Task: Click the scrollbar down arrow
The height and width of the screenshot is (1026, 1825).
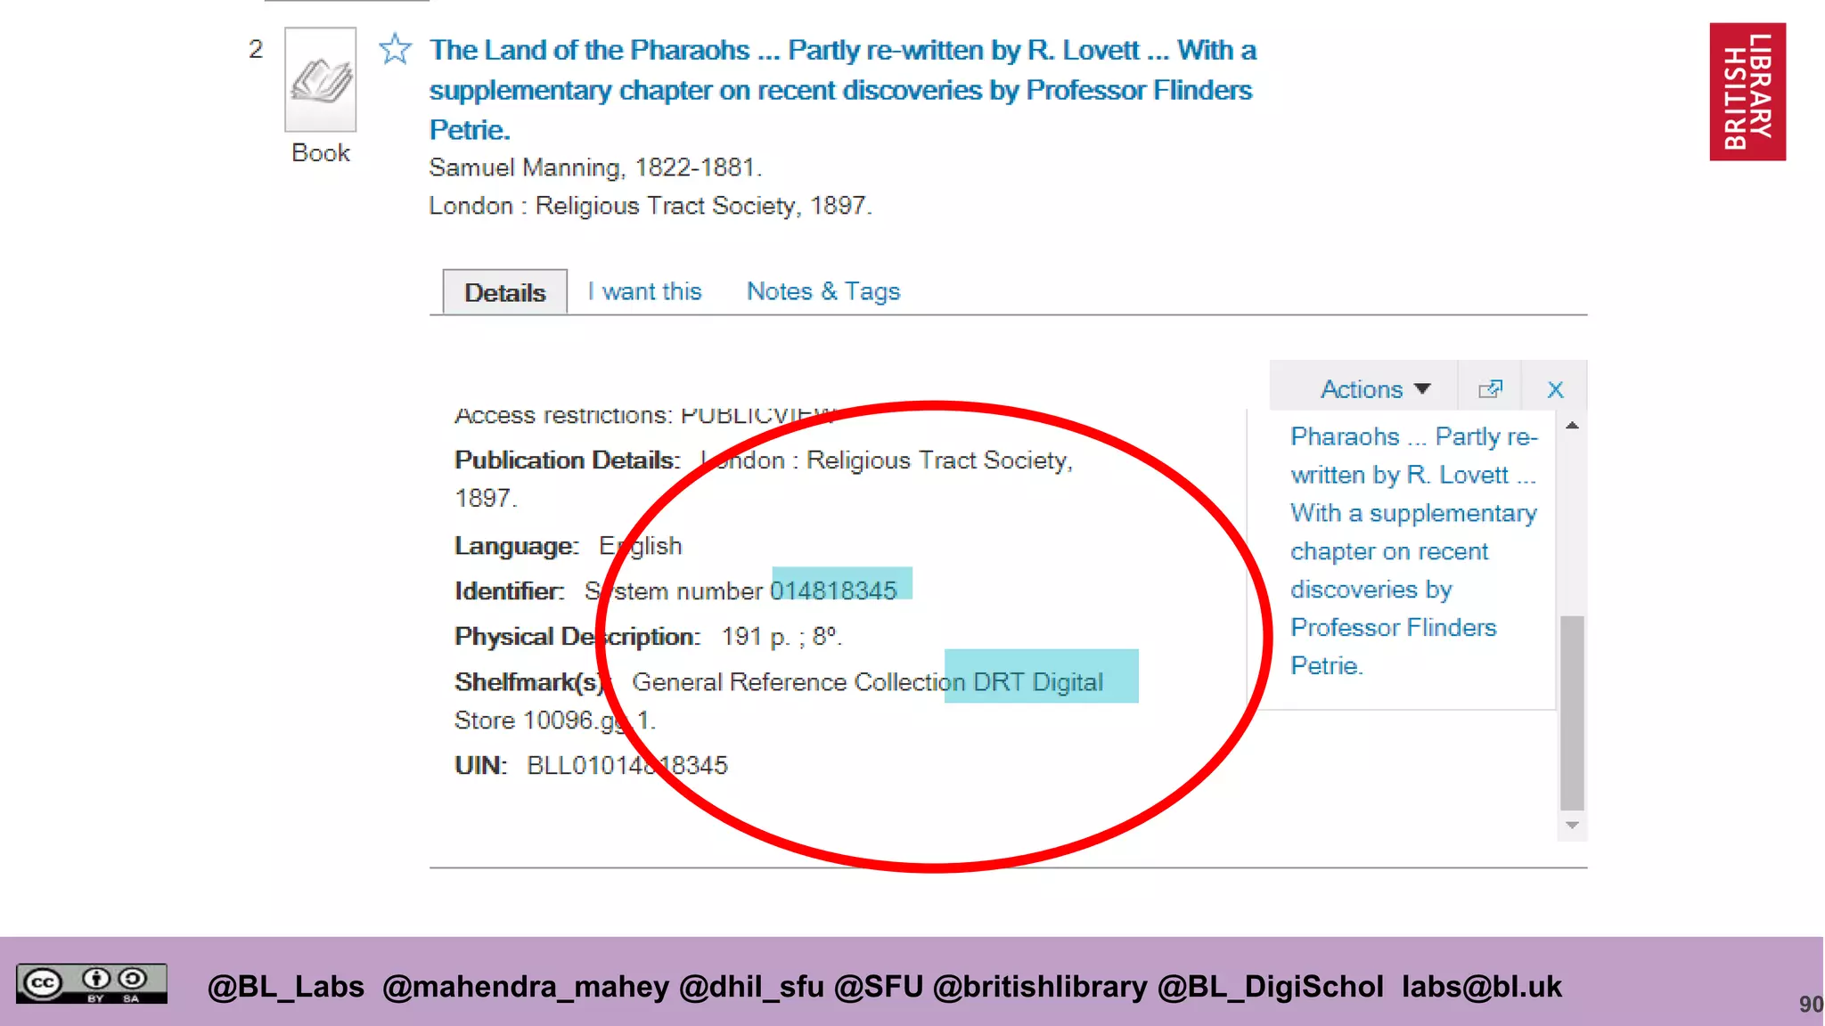Action: click(x=1573, y=826)
